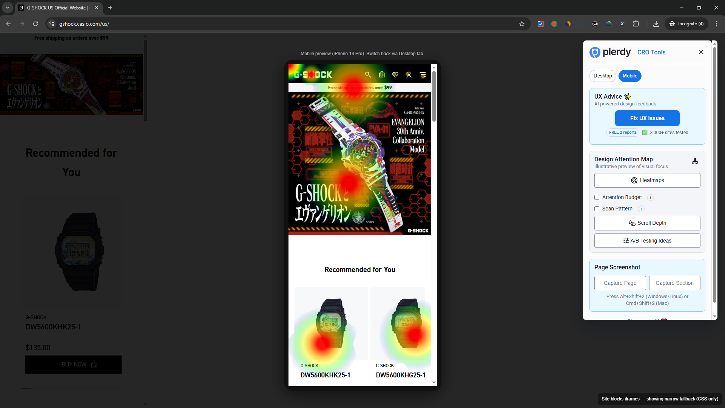The image size is (725, 408).
Task: Click the wishlist heart icon in mobile header
Action: pyautogui.click(x=395, y=75)
